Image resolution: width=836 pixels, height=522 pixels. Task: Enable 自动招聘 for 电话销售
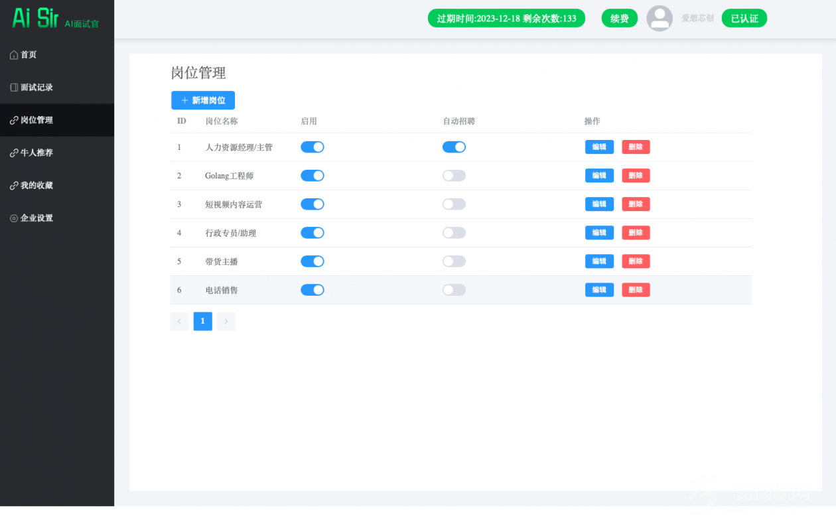[454, 290]
